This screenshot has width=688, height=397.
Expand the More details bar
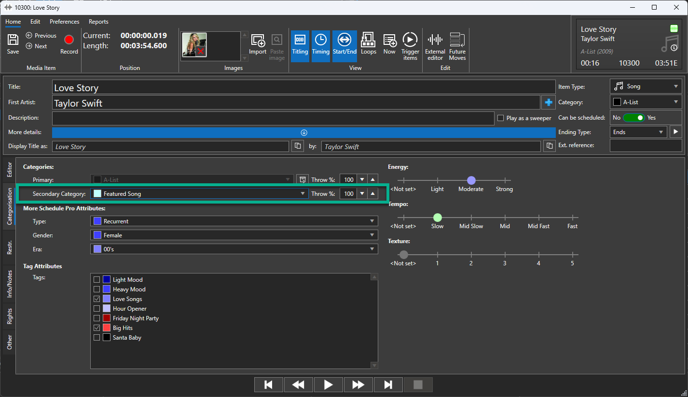304,132
